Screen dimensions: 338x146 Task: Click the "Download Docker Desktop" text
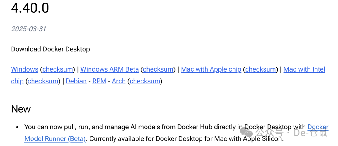[x=50, y=49]
